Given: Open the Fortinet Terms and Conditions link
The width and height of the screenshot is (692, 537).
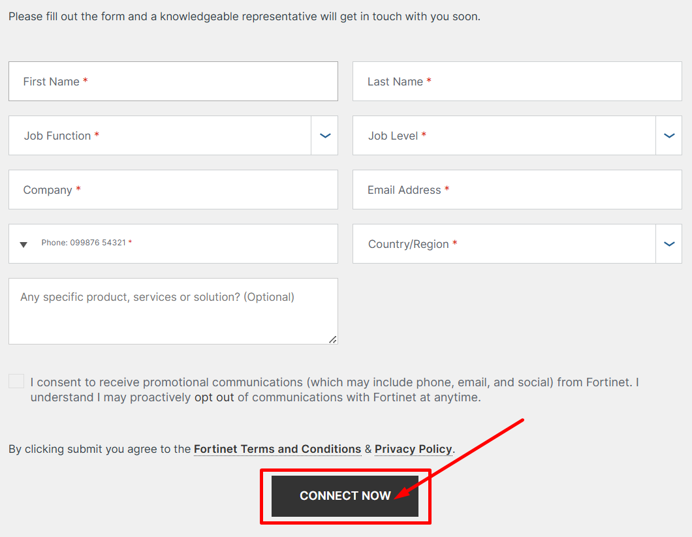Looking at the screenshot, I should pos(277,449).
